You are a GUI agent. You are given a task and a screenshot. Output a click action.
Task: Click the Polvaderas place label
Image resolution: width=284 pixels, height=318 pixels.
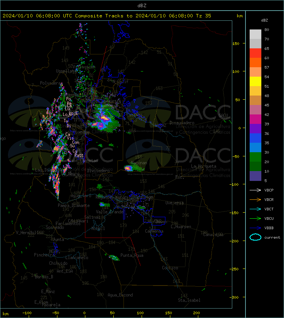51,83
